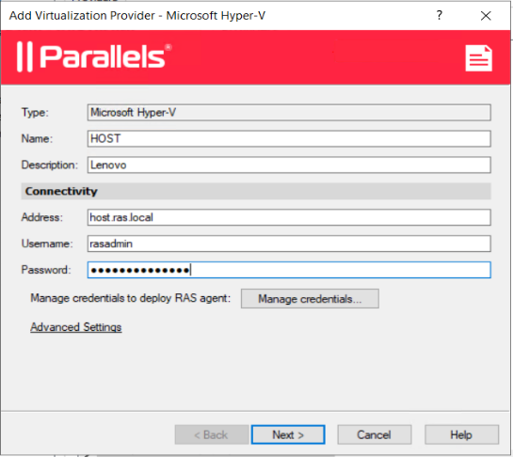Click the greyed-out Back button
Viewport: 513px width, 457px height.
(212, 434)
